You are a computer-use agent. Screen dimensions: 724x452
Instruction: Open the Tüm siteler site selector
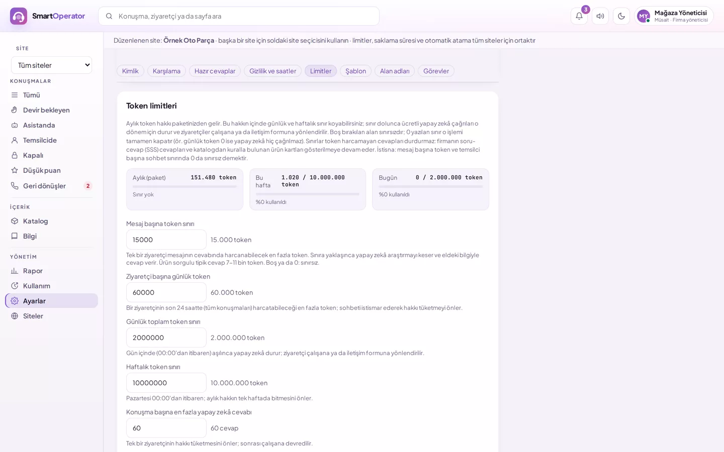[x=52, y=65]
